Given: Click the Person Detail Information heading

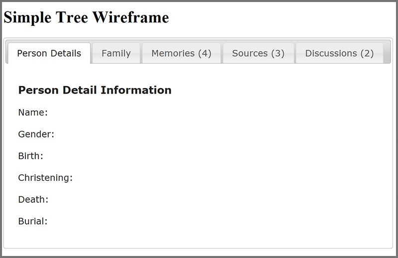Looking at the screenshot, I should coord(95,90).
